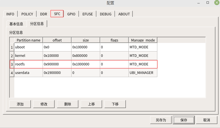The image size is (220, 128).
Task: Click the userdata UBI_MANAGER mode cell
Action: 143,73
